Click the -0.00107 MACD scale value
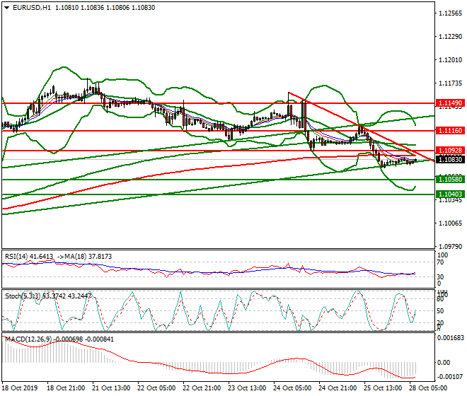 (450, 377)
